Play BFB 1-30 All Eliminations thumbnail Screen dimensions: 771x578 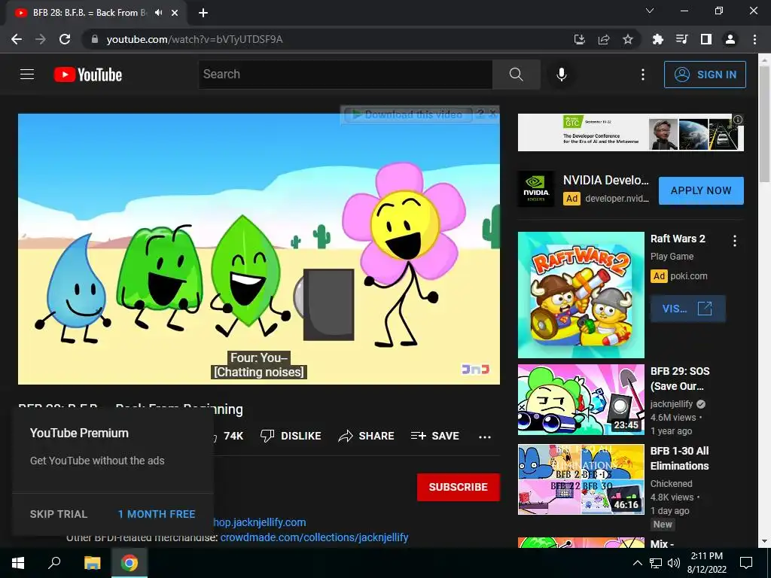pyautogui.click(x=581, y=479)
